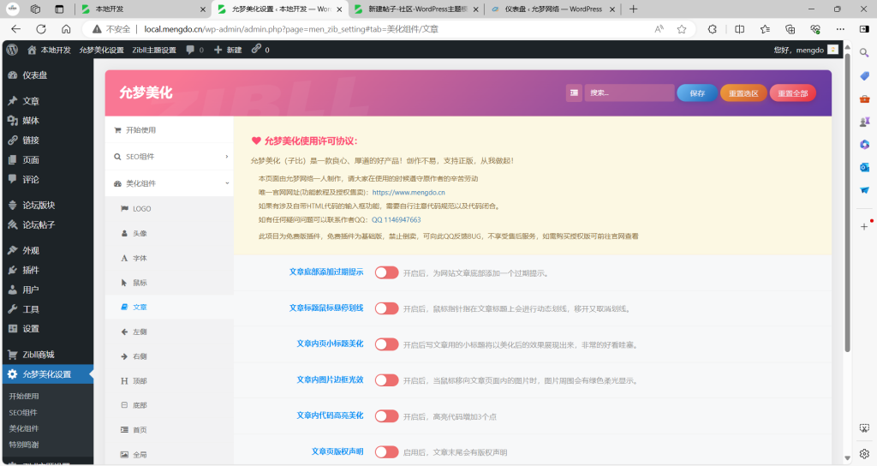877x466 pixels.
Task: Click the page vertical scrollbar
Action: click(847, 214)
